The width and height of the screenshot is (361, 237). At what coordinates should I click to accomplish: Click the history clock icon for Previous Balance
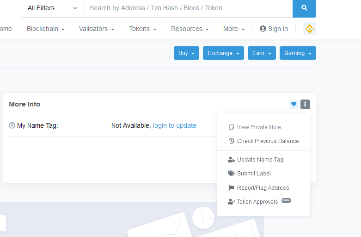click(x=232, y=141)
